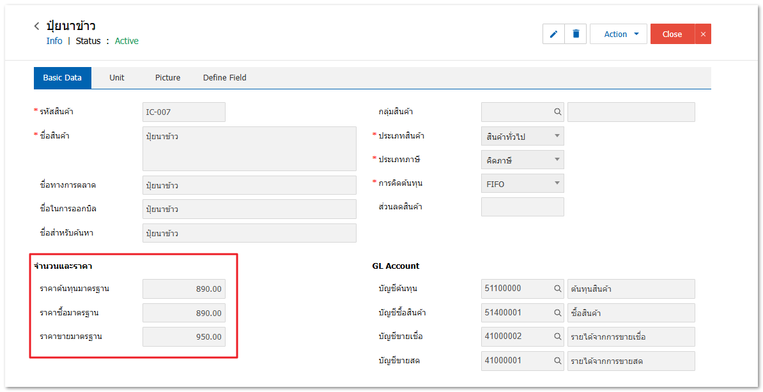Click search icon for บัญชีซื้อสินค้า account

click(x=557, y=313)
